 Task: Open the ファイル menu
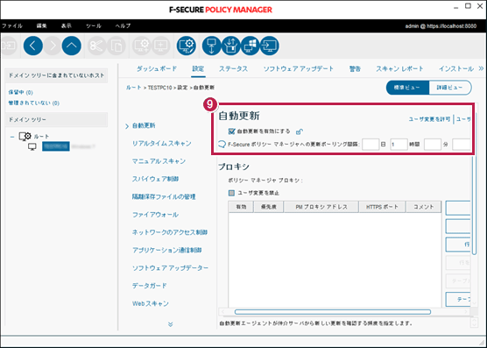pyautogui.click(x=11, y=26)
